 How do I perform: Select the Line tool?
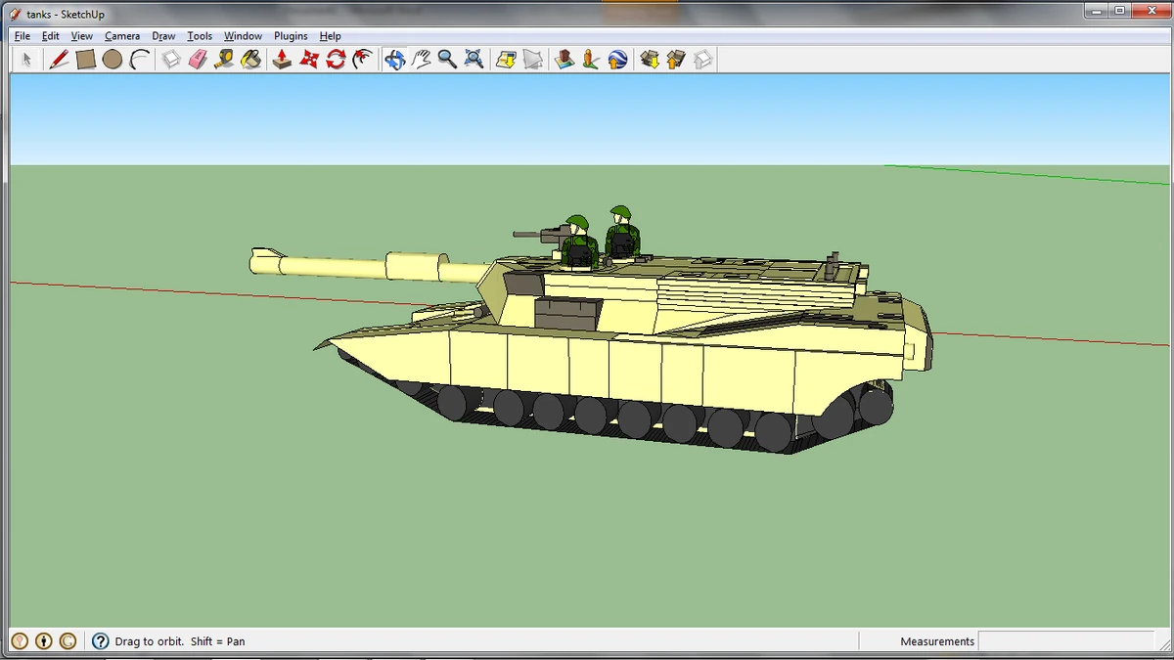[x=59, y=59]
